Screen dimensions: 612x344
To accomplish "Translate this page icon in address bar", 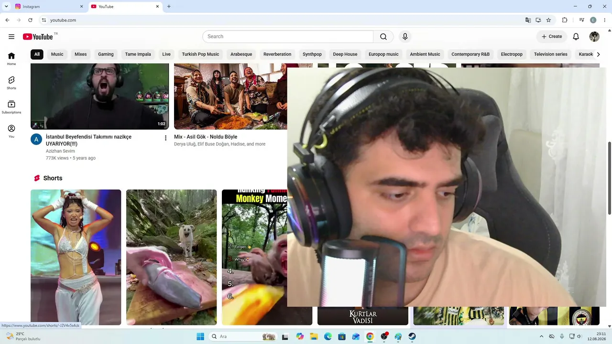I will pos(528,20).
